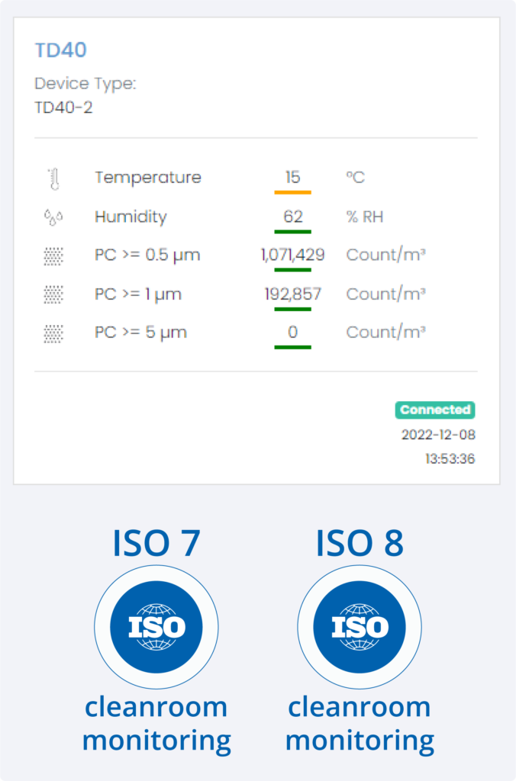Click the particle icon for PC >= 0.5 µm
516x781 pixels.
[53, 256]
